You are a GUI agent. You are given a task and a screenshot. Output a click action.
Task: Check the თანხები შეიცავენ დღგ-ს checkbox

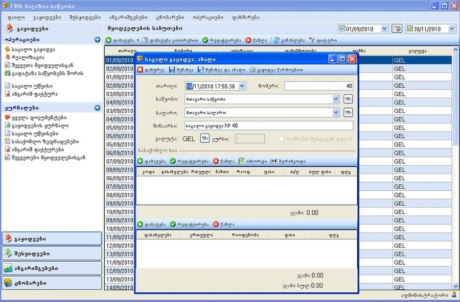[x=282, y=139]
